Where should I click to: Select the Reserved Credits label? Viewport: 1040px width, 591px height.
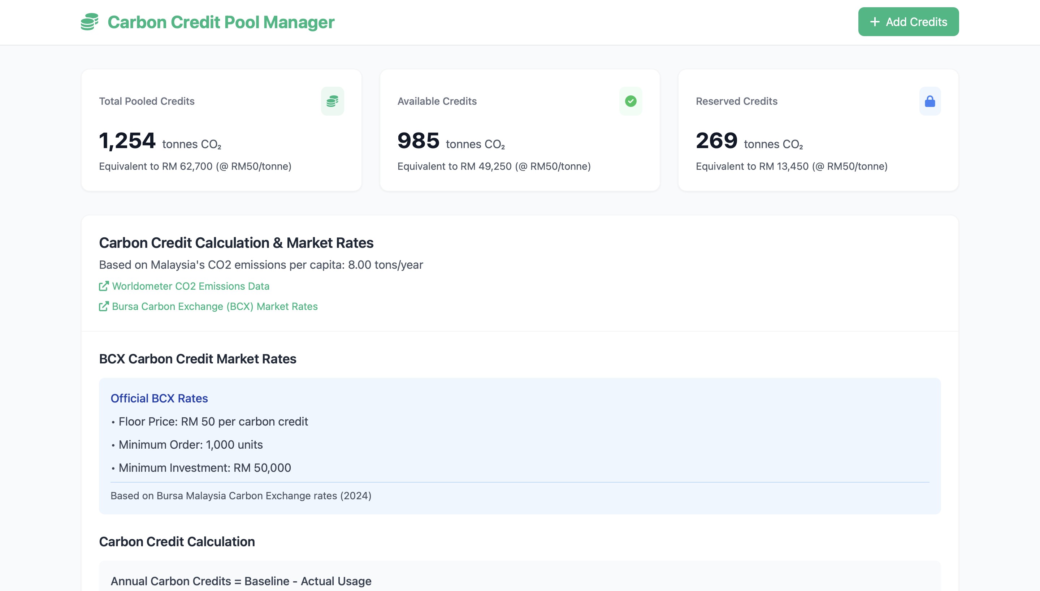pyautogui.click(x=737, y=101)
